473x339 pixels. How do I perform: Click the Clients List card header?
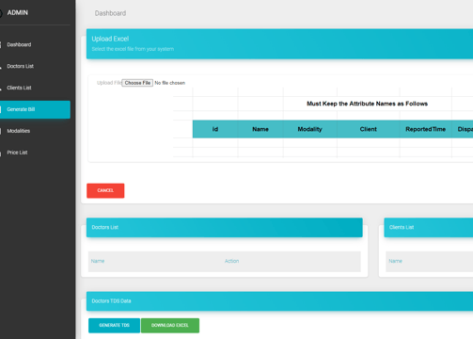click(x=429, y=227)
